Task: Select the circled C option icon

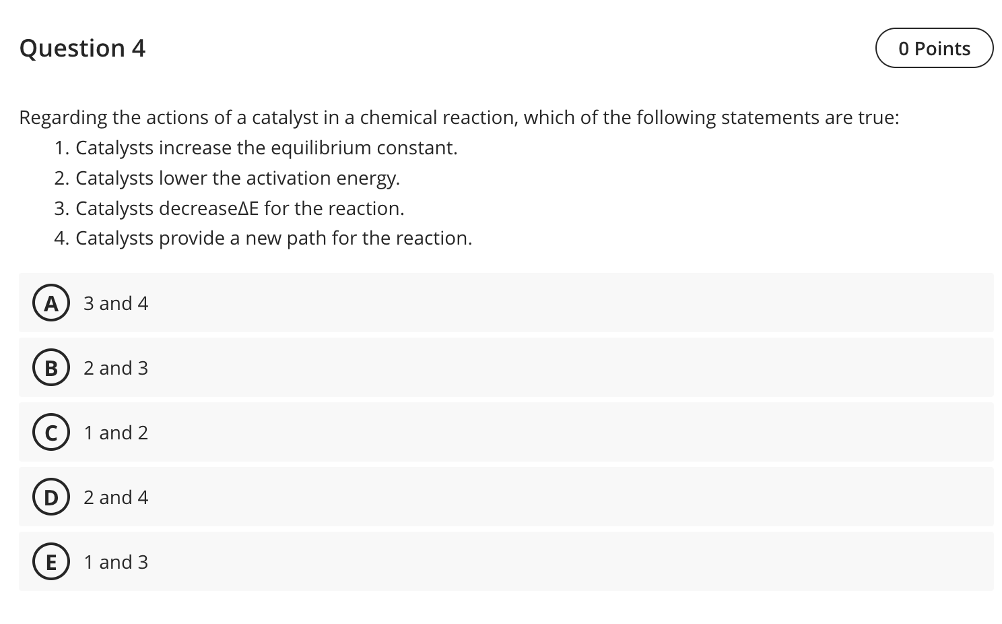Action: pos(51,432)
